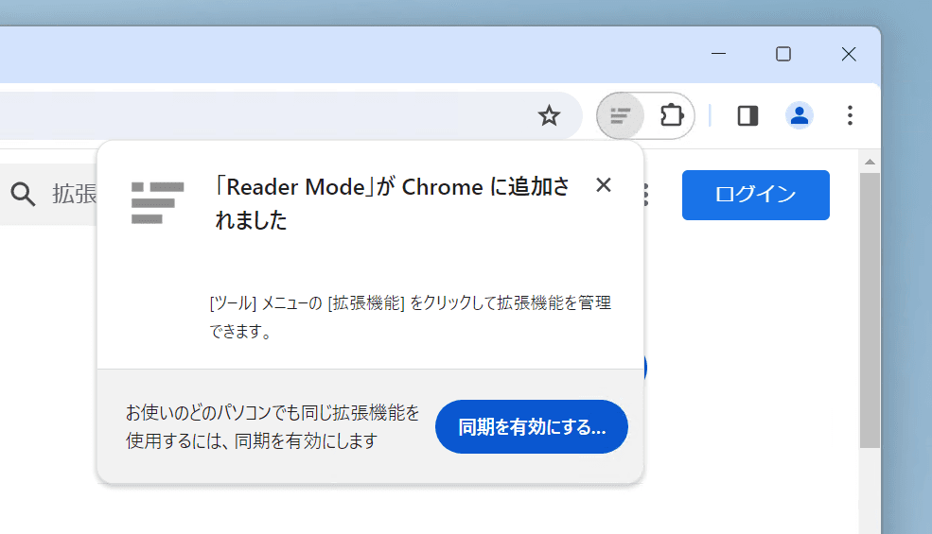Click the Reader Mode logo in popup
This screenshot has width=932, height=534.
click(157, 202)
